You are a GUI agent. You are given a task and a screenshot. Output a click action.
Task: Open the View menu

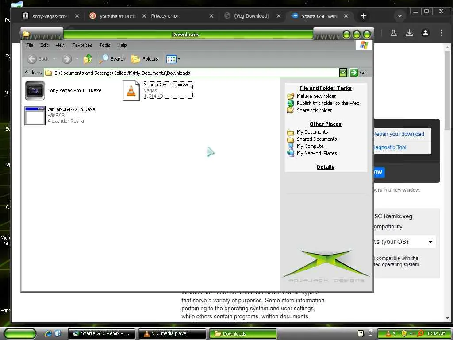(60, 45)
